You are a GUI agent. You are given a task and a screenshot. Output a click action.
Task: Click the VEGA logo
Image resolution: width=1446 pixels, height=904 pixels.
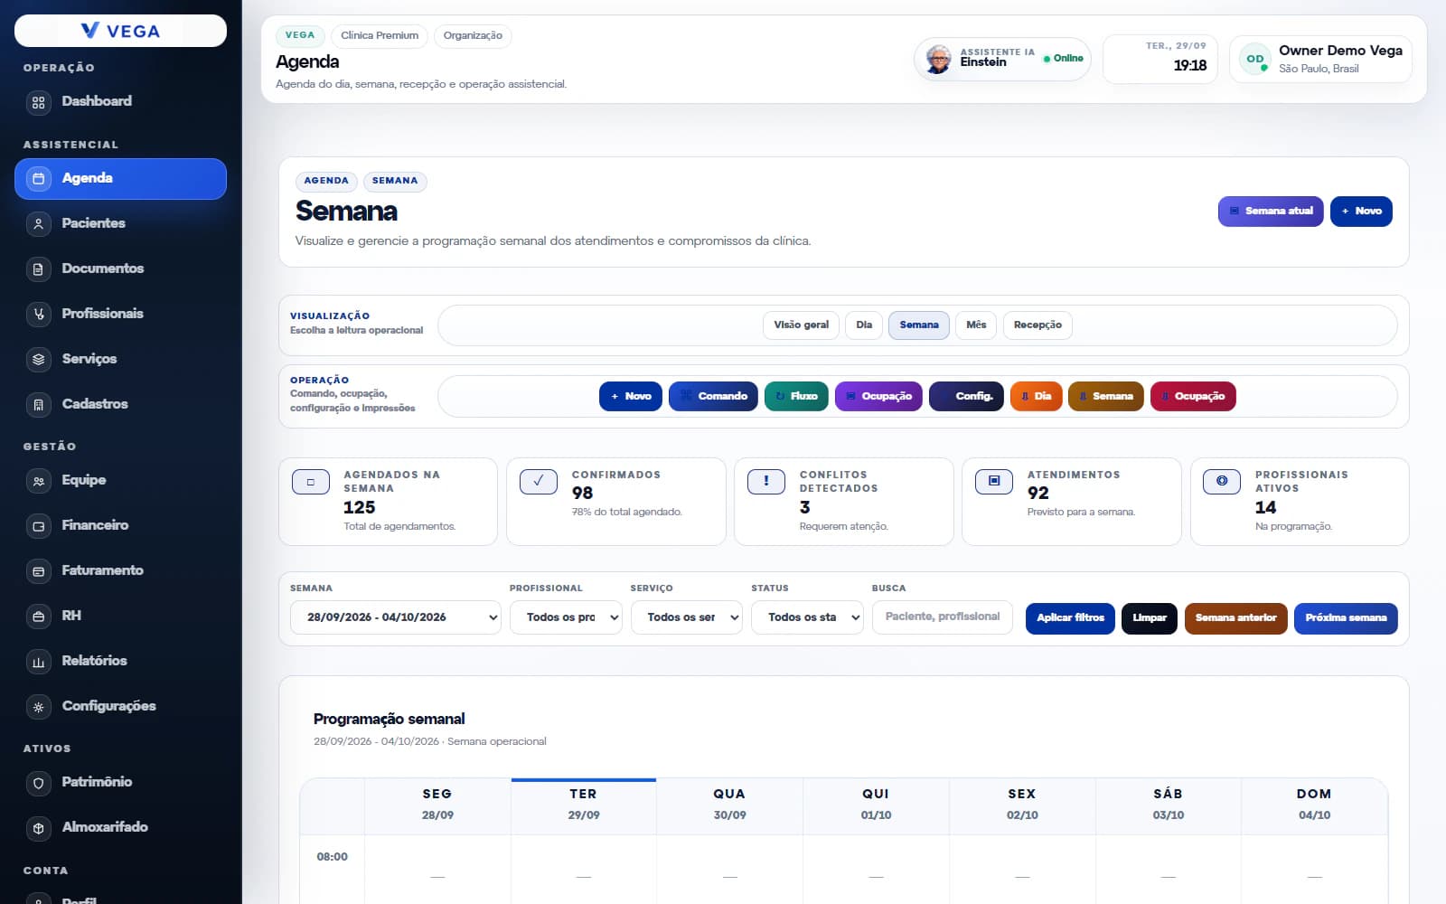coord(120,31)
